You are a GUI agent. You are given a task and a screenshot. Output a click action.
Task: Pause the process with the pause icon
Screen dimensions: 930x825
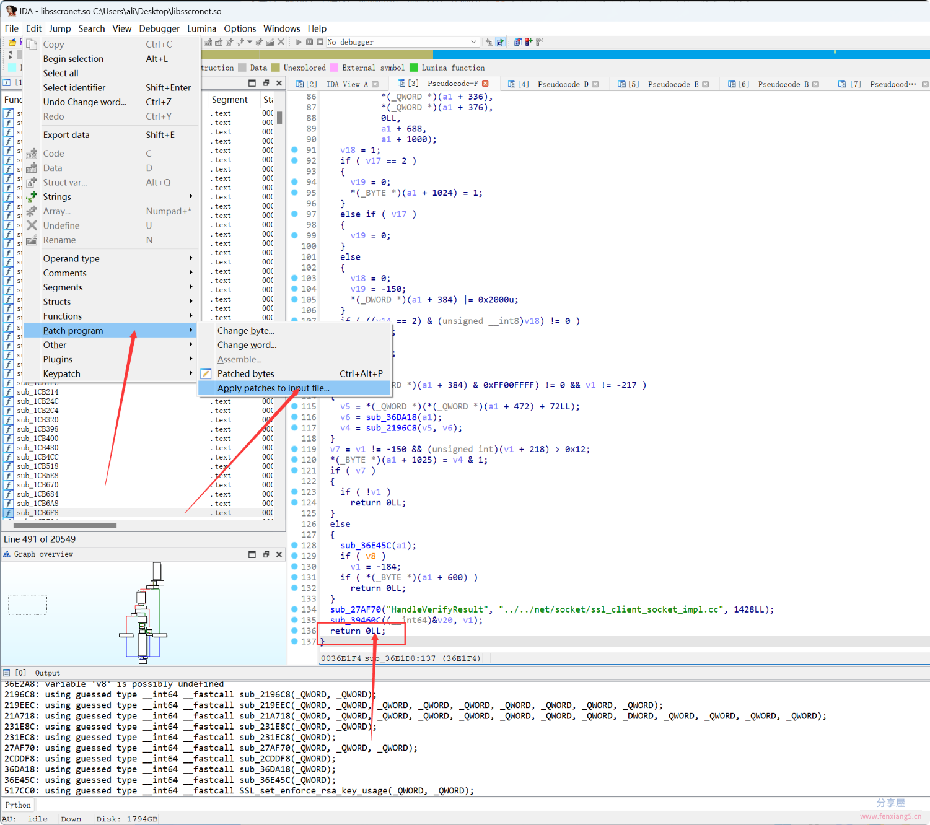[x=309, y=42]
